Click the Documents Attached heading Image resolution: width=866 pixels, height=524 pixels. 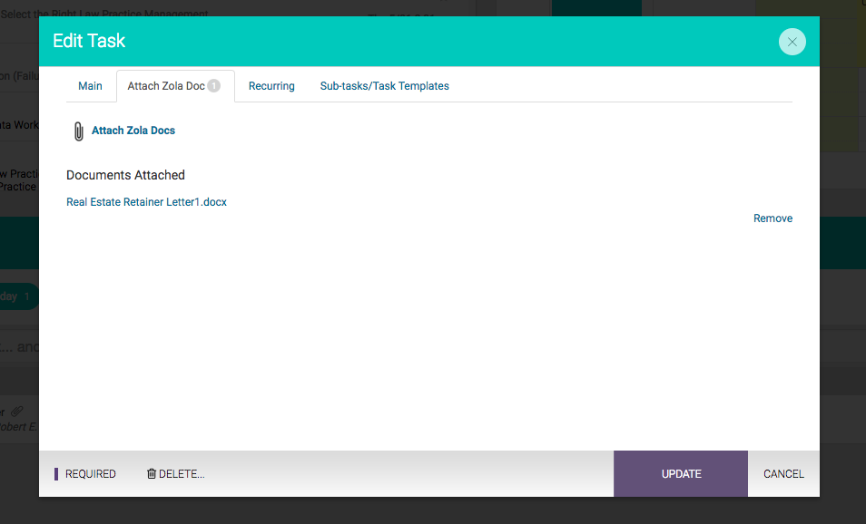coord(125,175)
